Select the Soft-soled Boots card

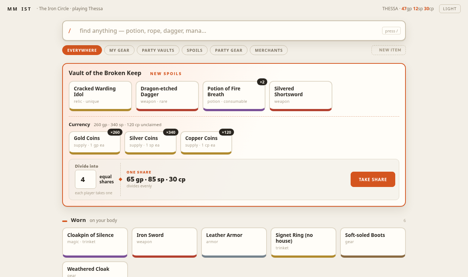[373, 242]
